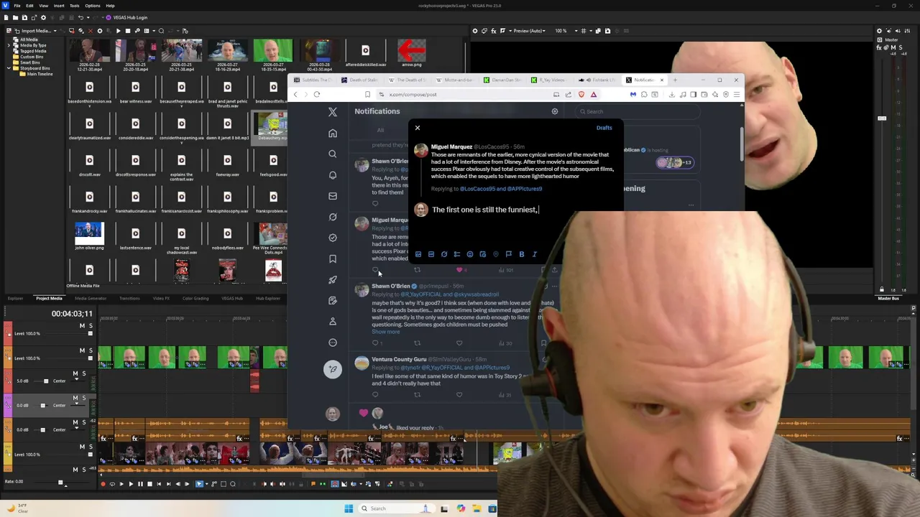Open Messages envelope in X sidebar

coord(333,196)
